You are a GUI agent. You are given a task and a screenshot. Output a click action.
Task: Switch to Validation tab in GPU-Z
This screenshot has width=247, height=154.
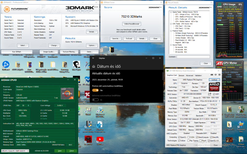(198, 75)
